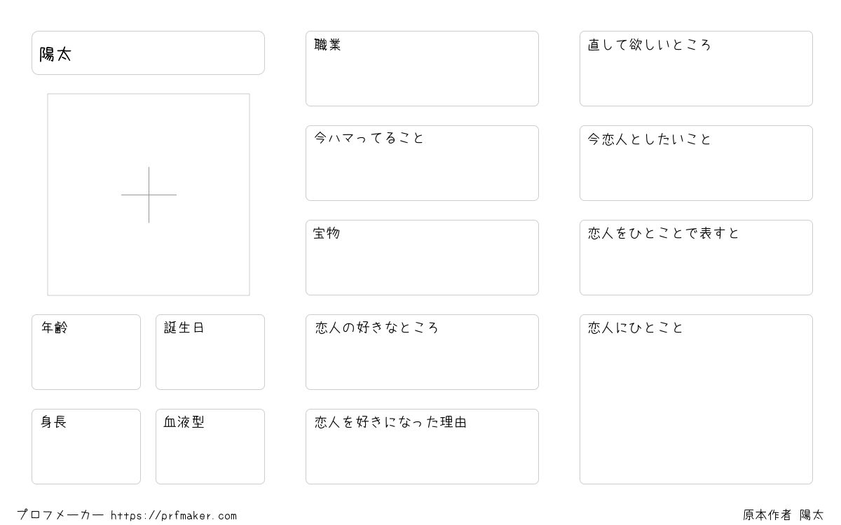Viewport: 841px width, 525px height.
Task: Click the 身長 height box
Action: 86,447
